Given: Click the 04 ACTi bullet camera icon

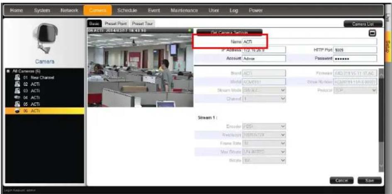Looking at the screenshot, I should pyautogui.click(x=18, y=98).
